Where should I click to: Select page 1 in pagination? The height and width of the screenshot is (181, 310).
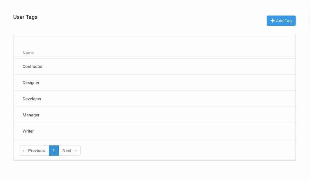54,151
